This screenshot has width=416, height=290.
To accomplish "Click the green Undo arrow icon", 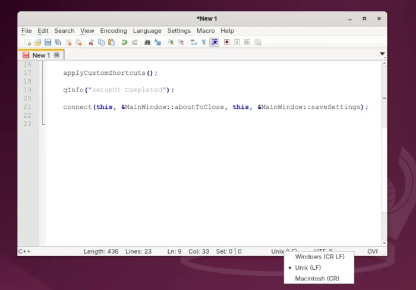I will tap(124, 42).
